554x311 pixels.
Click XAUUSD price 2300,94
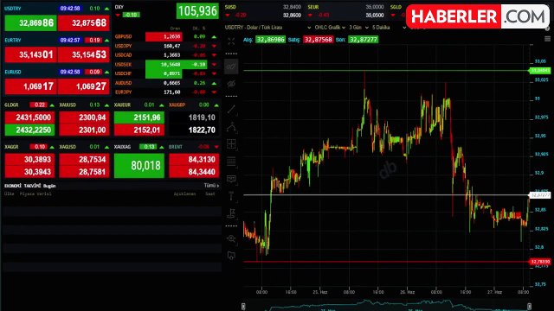point(85,117)
